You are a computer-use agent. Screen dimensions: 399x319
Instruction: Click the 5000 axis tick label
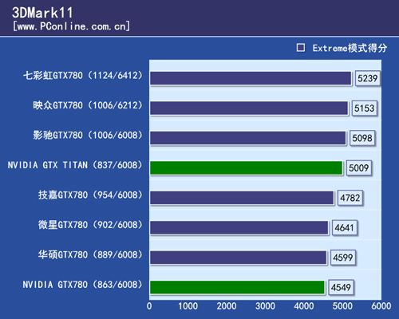pos(342,306)
